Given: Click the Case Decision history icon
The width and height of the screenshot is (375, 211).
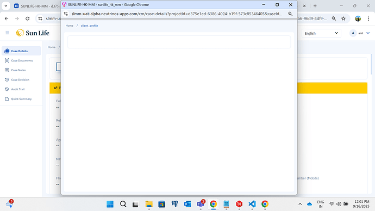Looking at the screenshot, I should (7, 79).
